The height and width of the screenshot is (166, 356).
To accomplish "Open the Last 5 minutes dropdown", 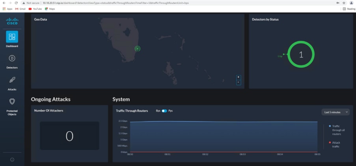I will click(335, 112).
